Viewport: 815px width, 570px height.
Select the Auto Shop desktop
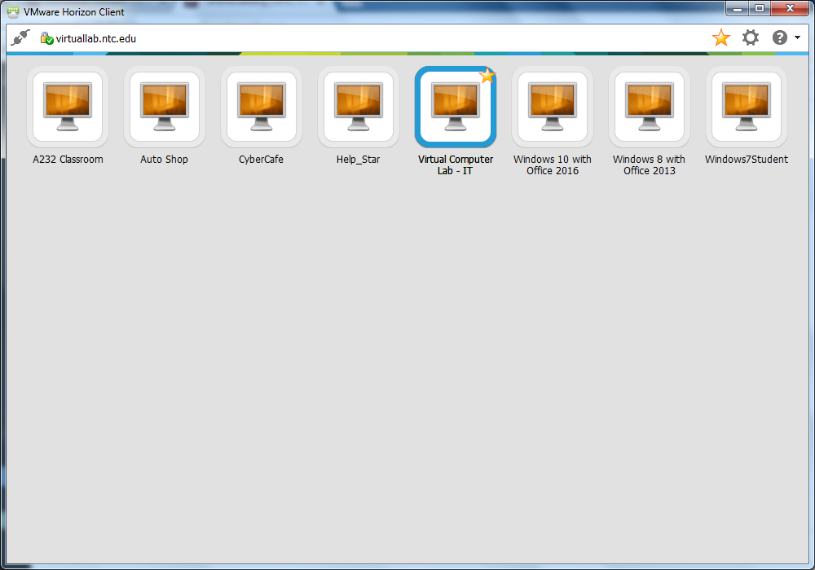coord(165,107)
